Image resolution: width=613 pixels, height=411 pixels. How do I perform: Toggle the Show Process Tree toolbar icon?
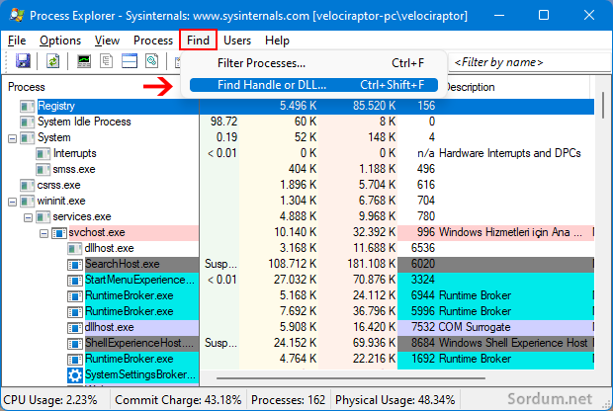(x=106, y=61)
